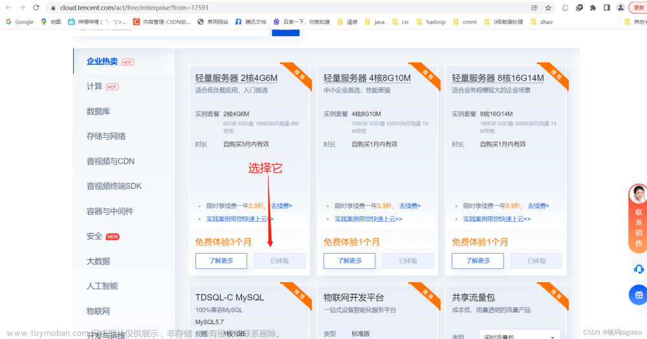The width and height of the screenshot is (647, 339).
Task: Click 了解更多 for 轻量服务器 4核8G10M
Action: coord(349,261)
